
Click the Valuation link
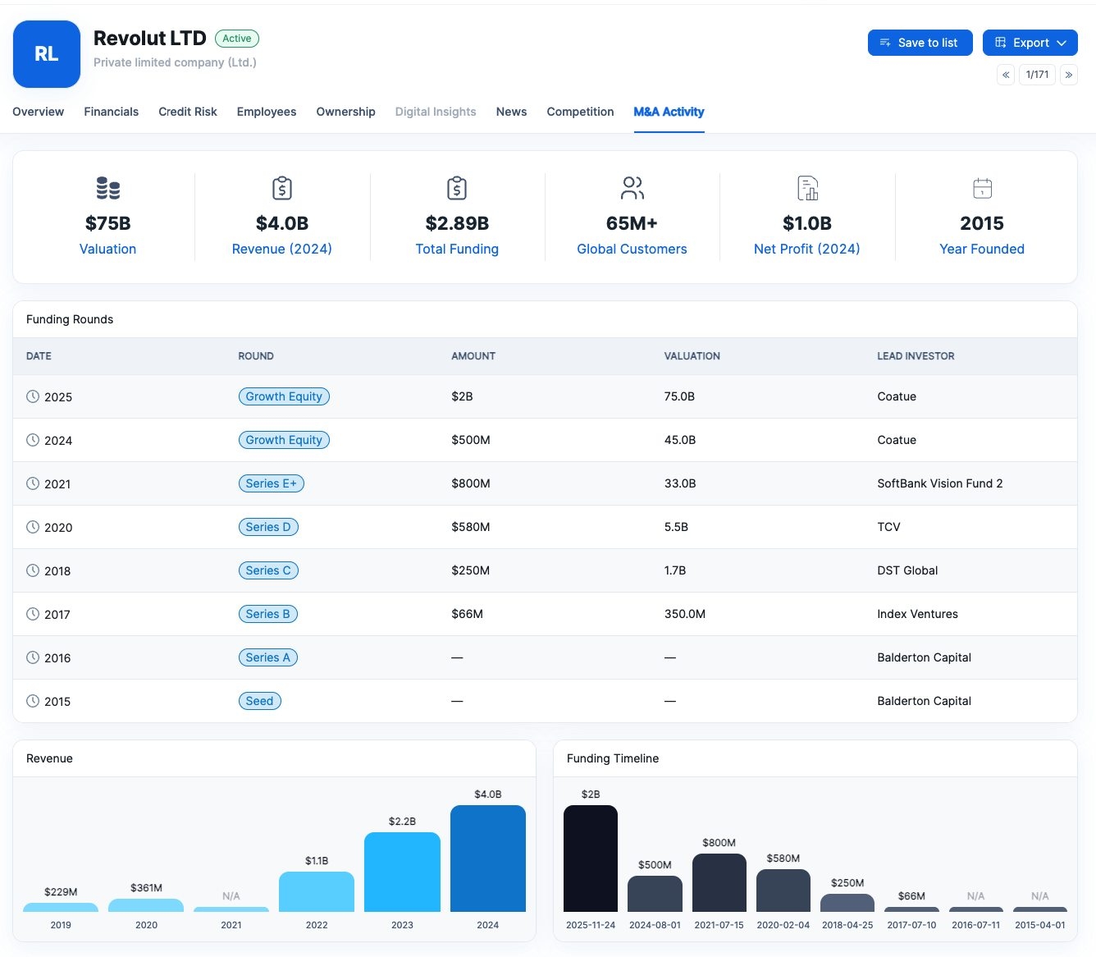(108, 249)
